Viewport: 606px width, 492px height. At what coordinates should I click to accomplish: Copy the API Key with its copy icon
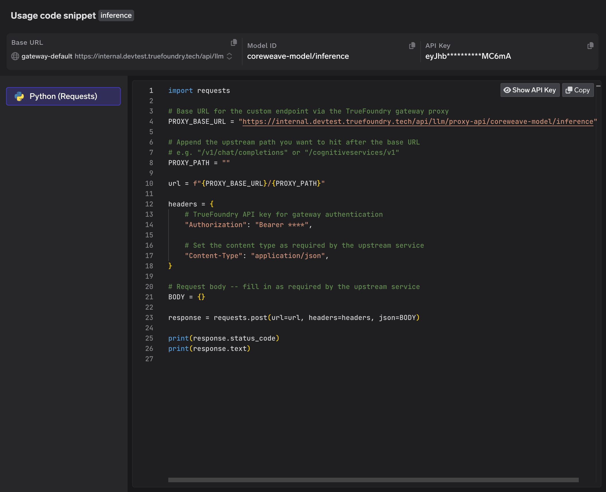[x=591, y=46]
